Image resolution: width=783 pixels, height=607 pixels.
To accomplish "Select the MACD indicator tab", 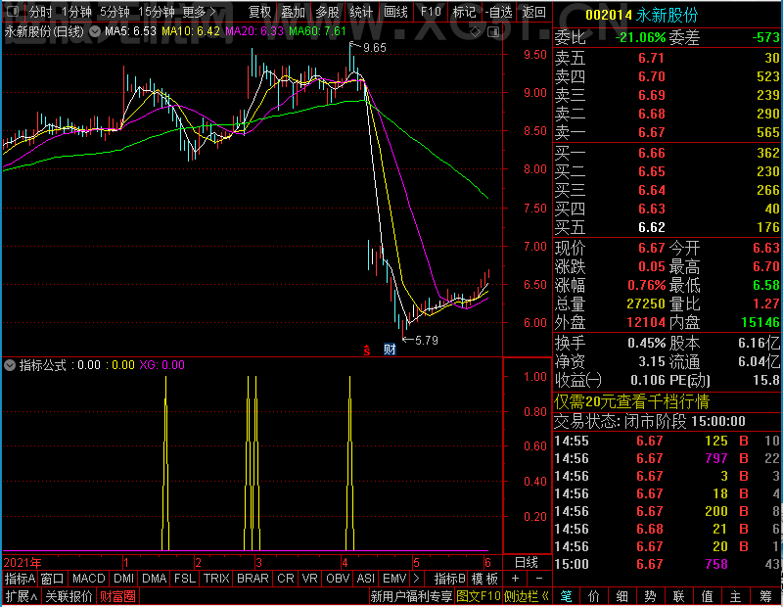I will [x=88, y=579].
